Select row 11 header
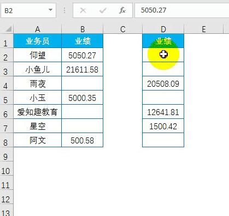This screenshot has height=216, width=229. 7,183
